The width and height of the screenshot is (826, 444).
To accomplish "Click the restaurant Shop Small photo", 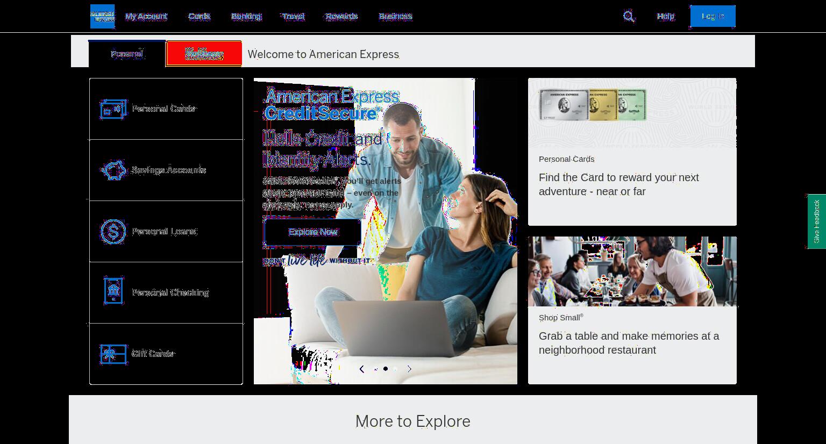I will [x=632, y=271].
